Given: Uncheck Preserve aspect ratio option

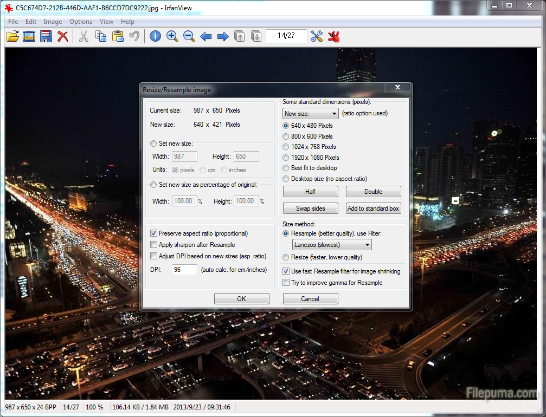Looking at the screenshot, I should tap(154, 233).
